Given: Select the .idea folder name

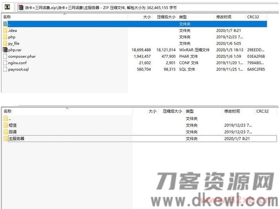Looking at the screenshot, I should point(12,30).
